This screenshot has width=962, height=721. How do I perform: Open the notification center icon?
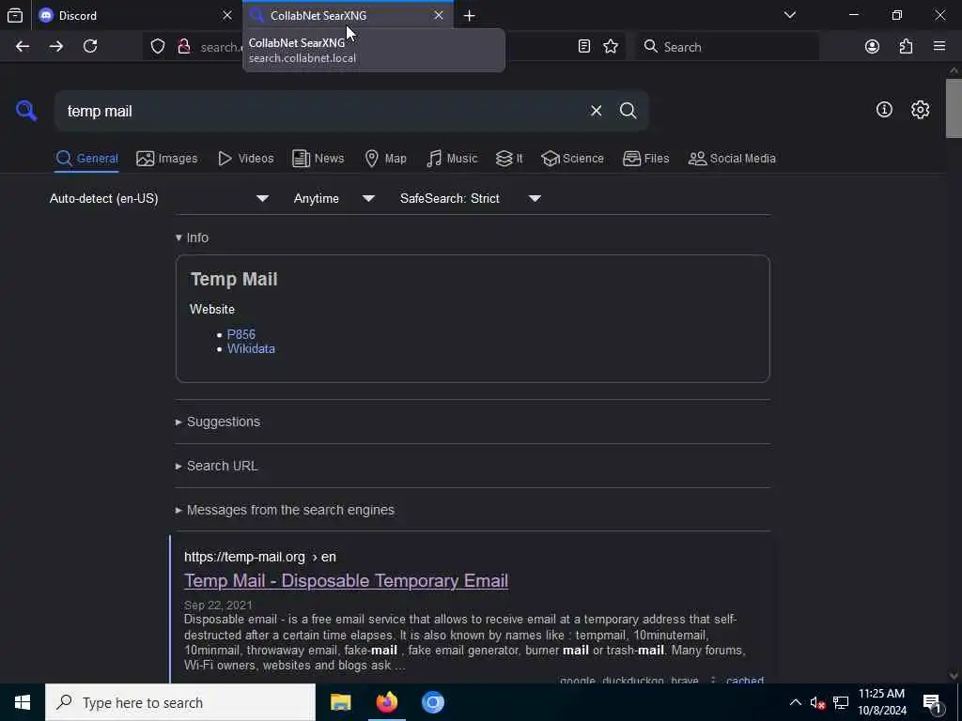point(932,702)
